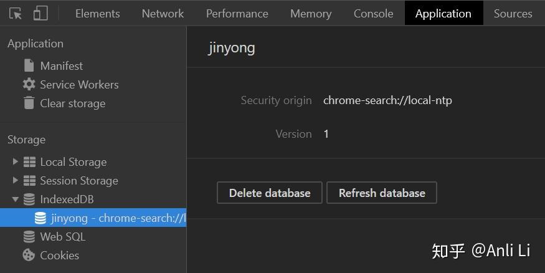Click the Clear storage trash icon

[29, 103]
